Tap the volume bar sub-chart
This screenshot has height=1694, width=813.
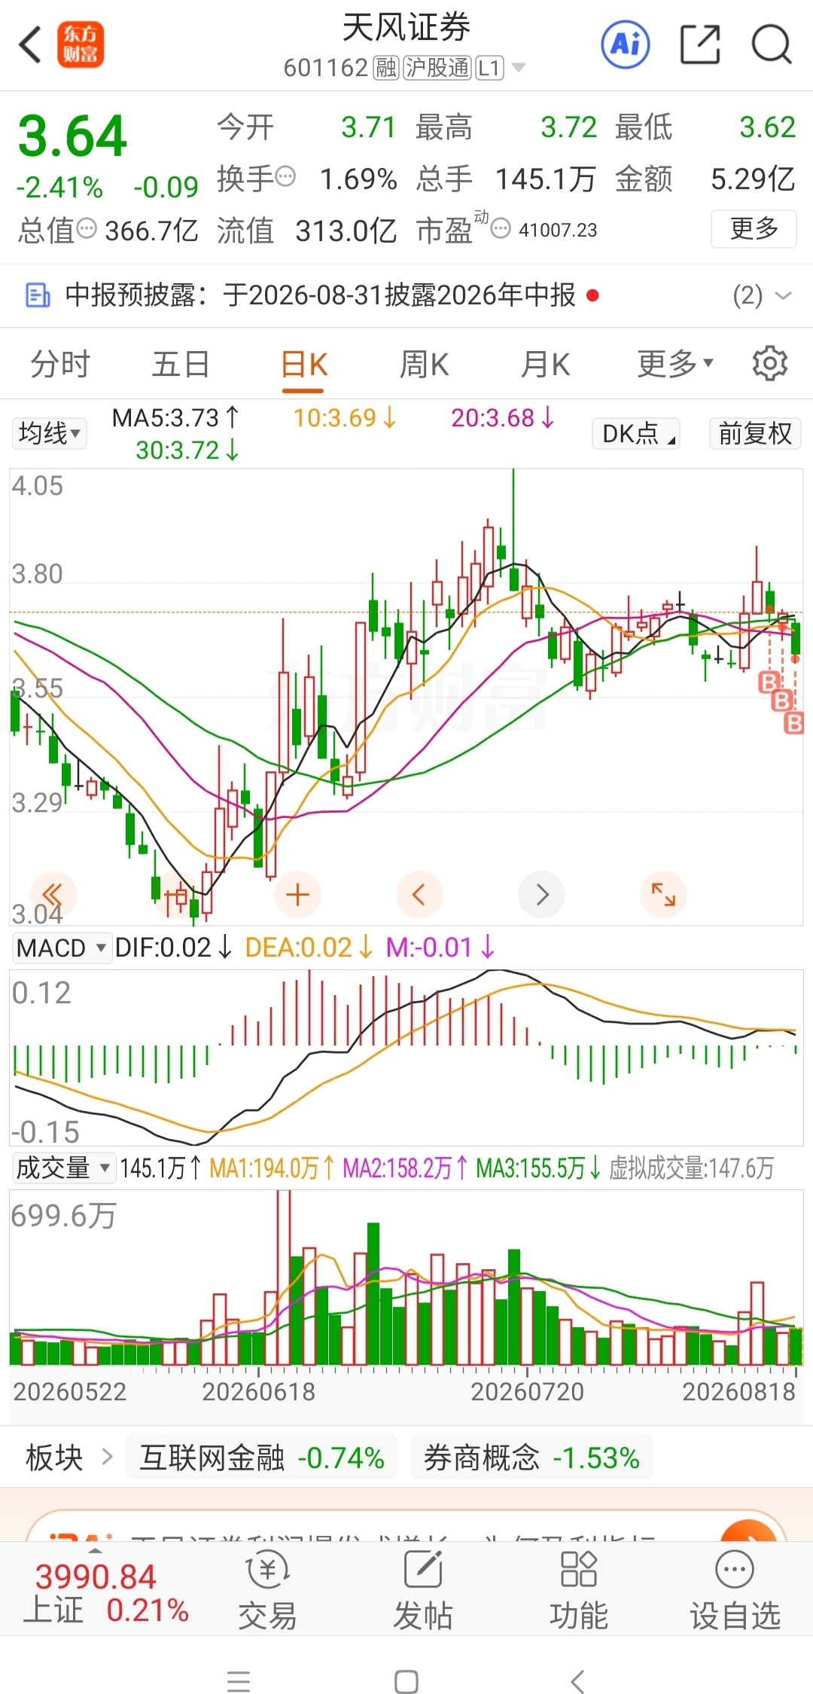pos(406,1277)
